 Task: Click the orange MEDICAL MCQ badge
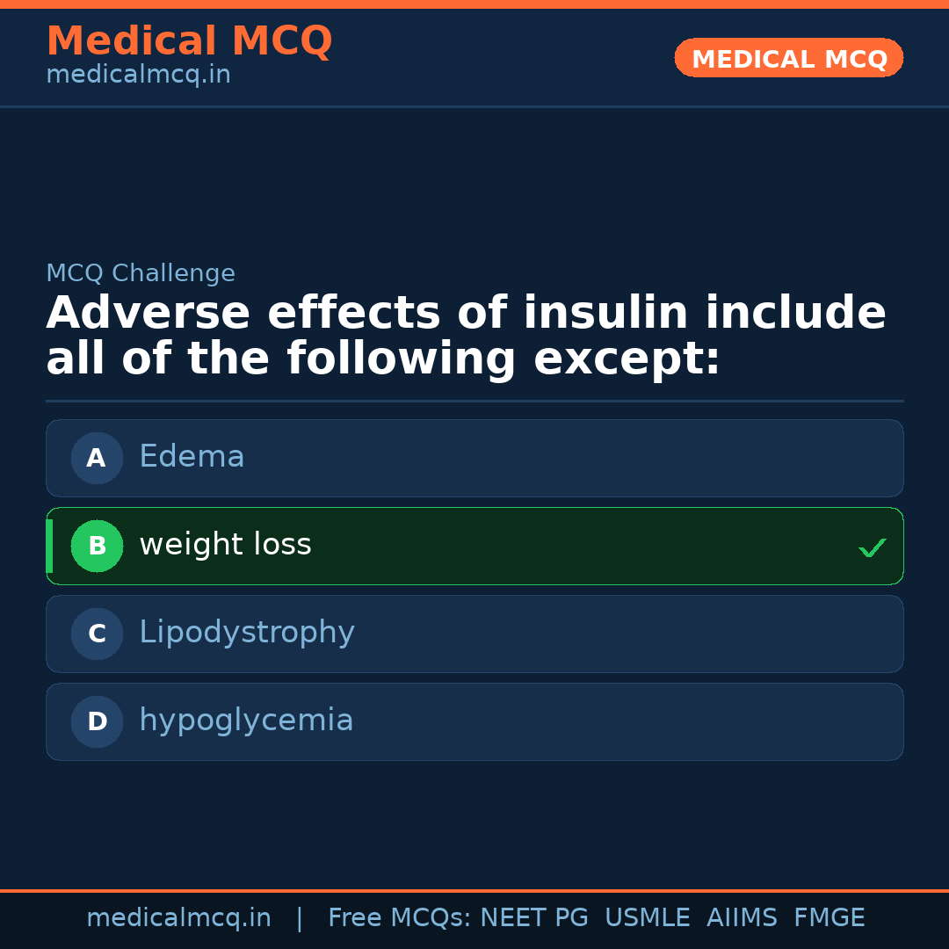(x=788, y=58)
